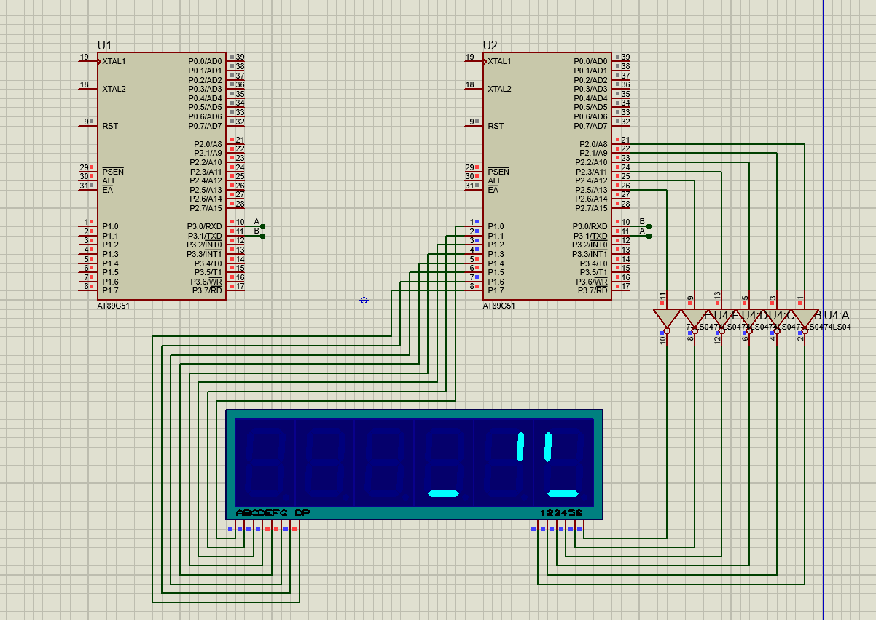Click the AT89C51 part name under U1
Viewport: 876px width, 620px height.
[113, 306]
